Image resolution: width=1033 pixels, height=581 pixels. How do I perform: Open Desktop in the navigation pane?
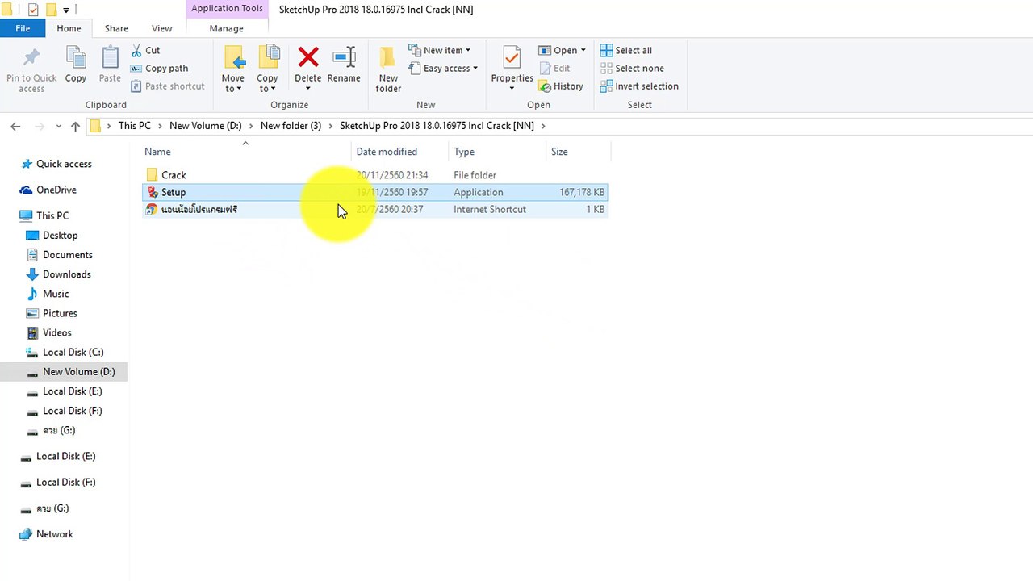61,236
